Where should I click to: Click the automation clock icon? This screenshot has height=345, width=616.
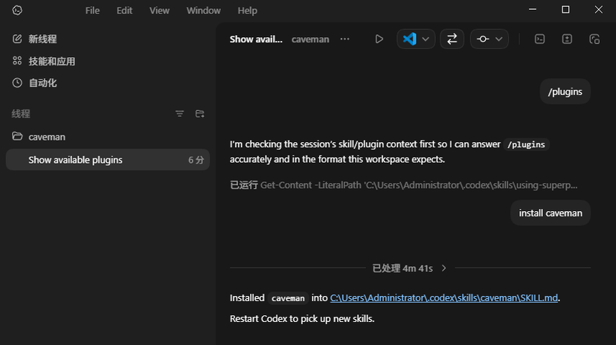point(17,83)
